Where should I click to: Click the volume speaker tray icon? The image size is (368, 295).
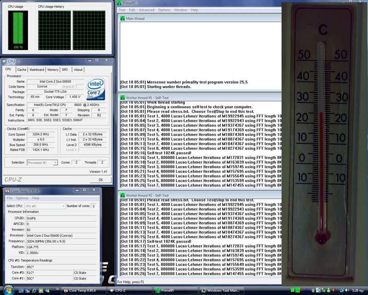(347, 290)
